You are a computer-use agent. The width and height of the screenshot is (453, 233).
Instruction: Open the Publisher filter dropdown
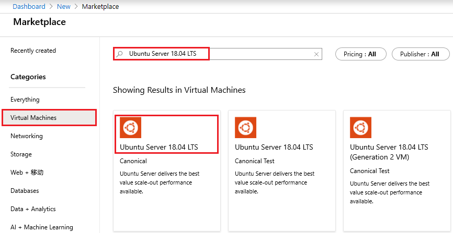click(x=421, y=54)
